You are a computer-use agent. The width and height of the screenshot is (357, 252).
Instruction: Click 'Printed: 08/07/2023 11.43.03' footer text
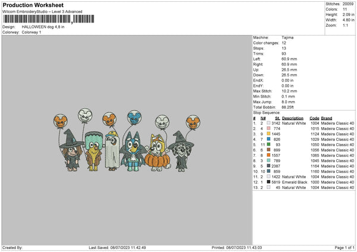(x=237, y=247)
